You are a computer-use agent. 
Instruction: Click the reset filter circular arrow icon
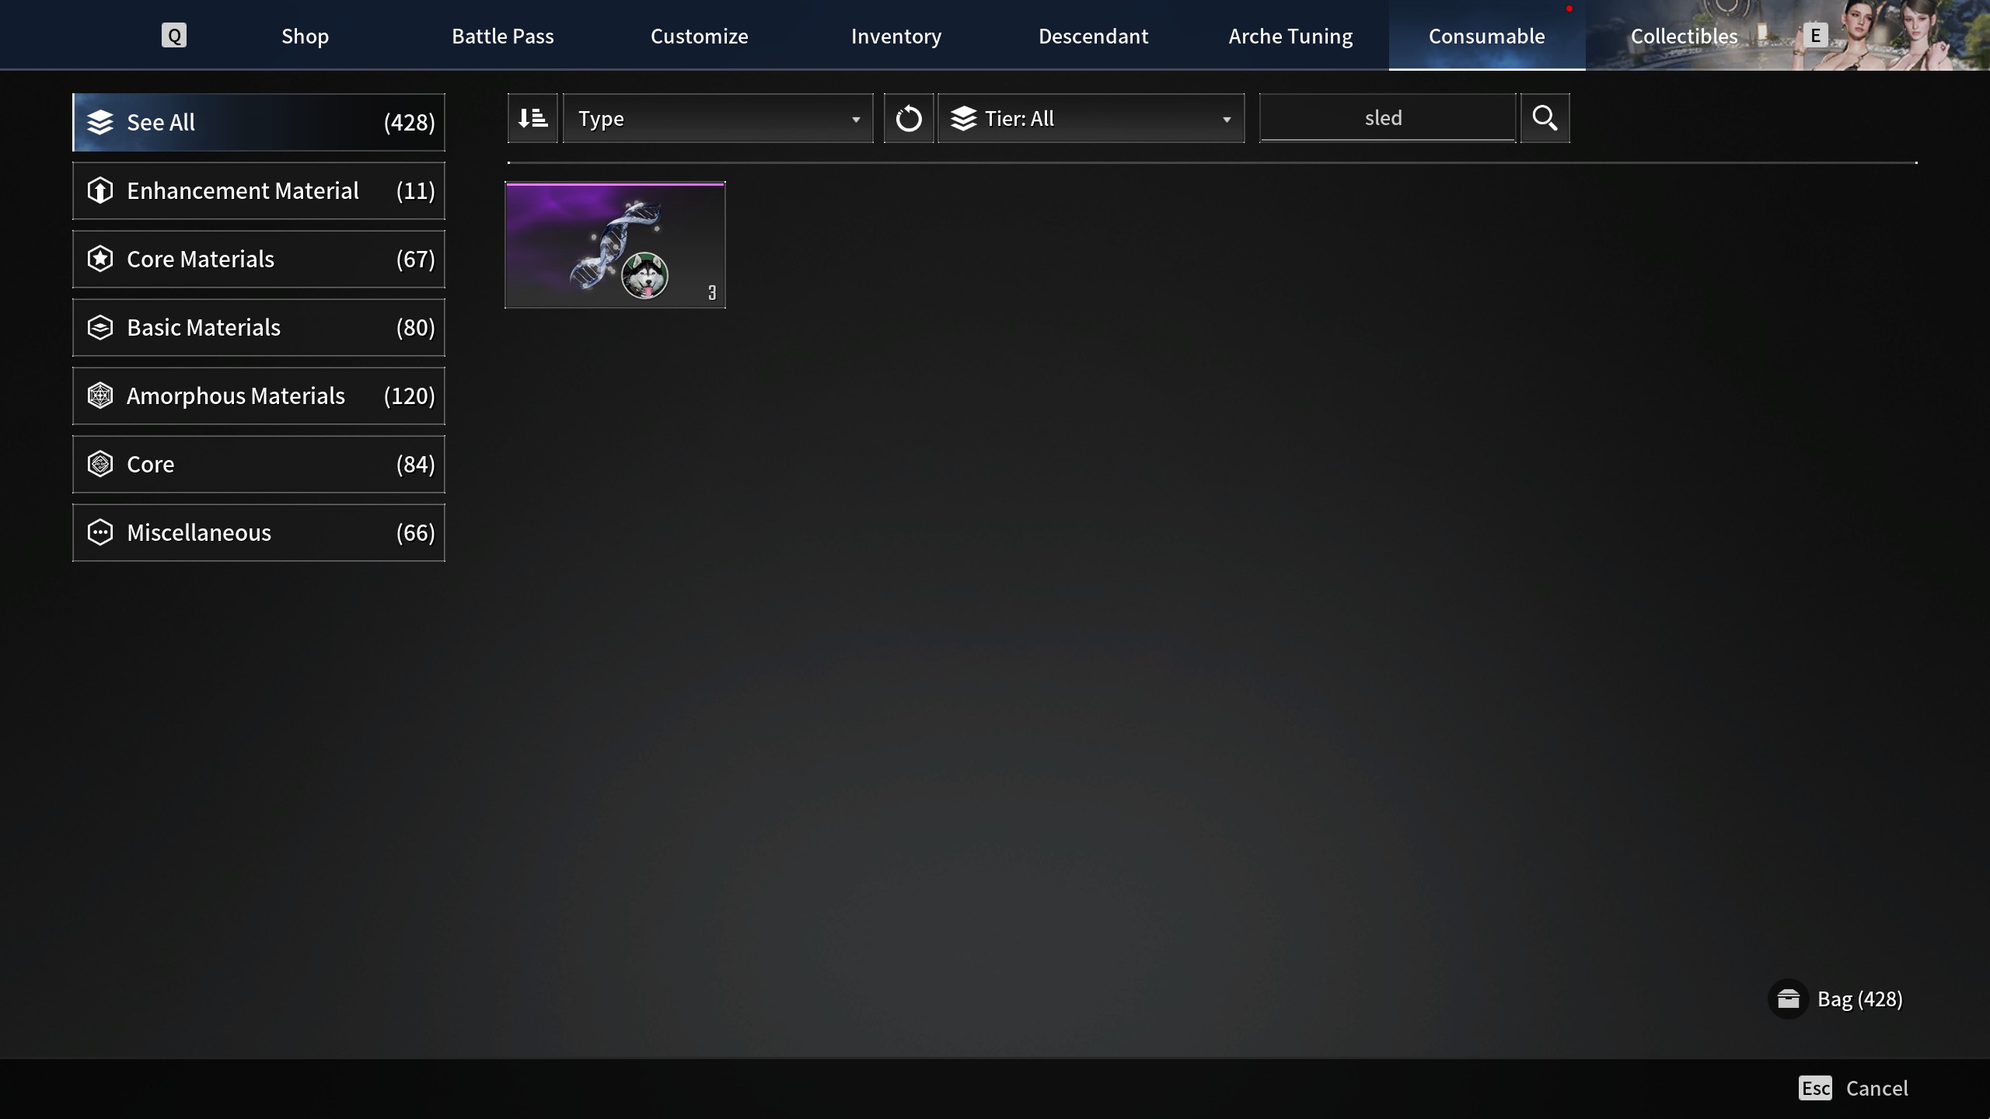point(908,118)
